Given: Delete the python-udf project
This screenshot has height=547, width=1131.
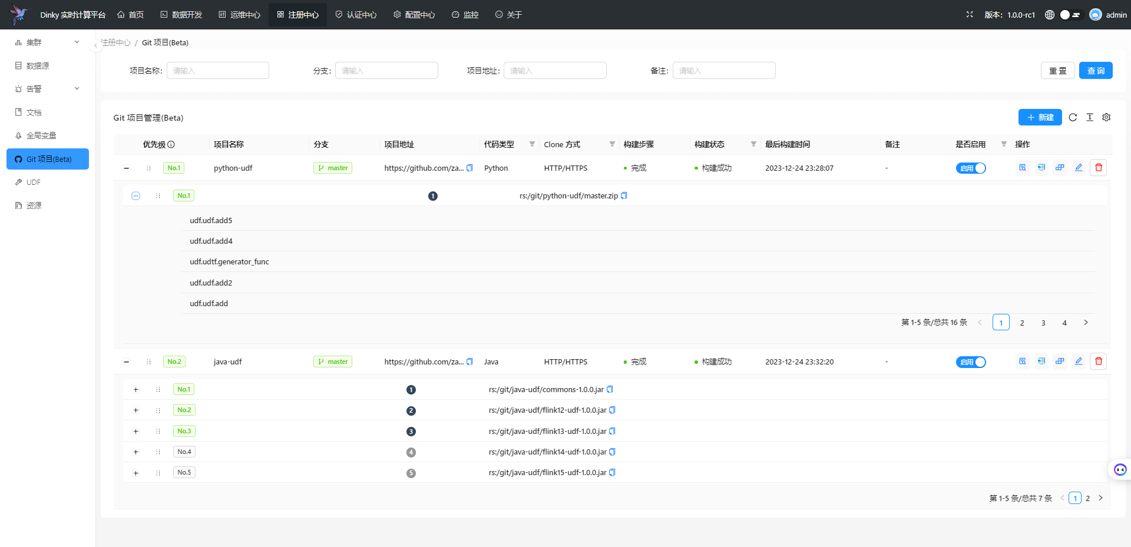Looking at the screenshot, I should pos(1099,168).
